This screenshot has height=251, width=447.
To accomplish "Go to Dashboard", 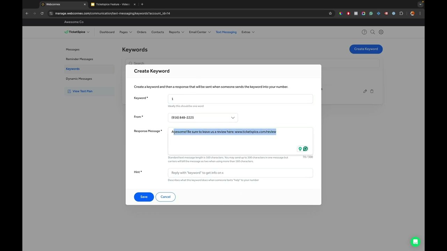I will point(107,32).
